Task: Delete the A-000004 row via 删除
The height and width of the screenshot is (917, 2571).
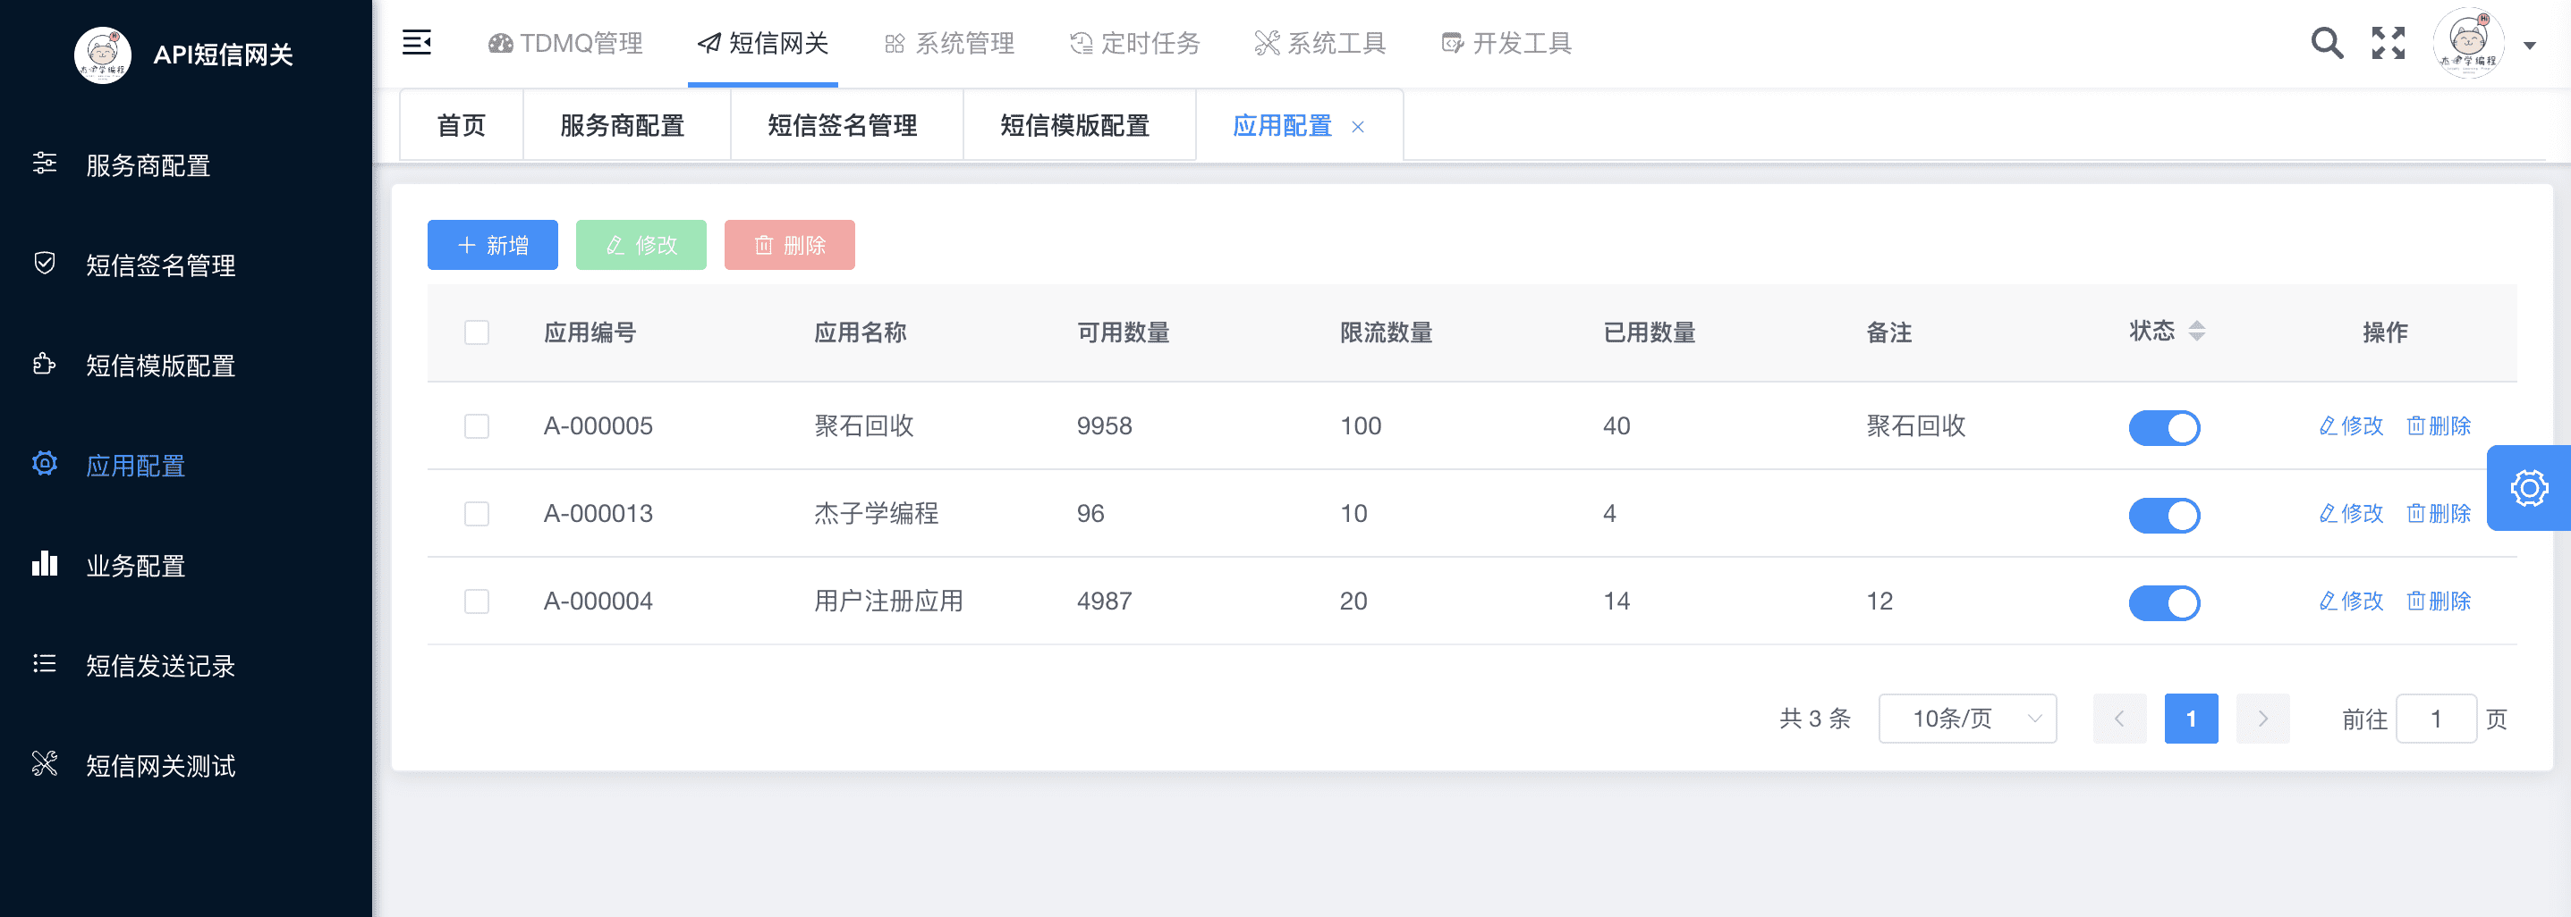Action: pos(2439,601)
